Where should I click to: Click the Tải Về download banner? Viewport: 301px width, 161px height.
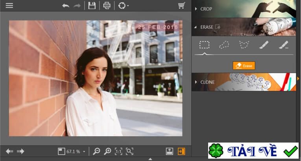point(253,151)
